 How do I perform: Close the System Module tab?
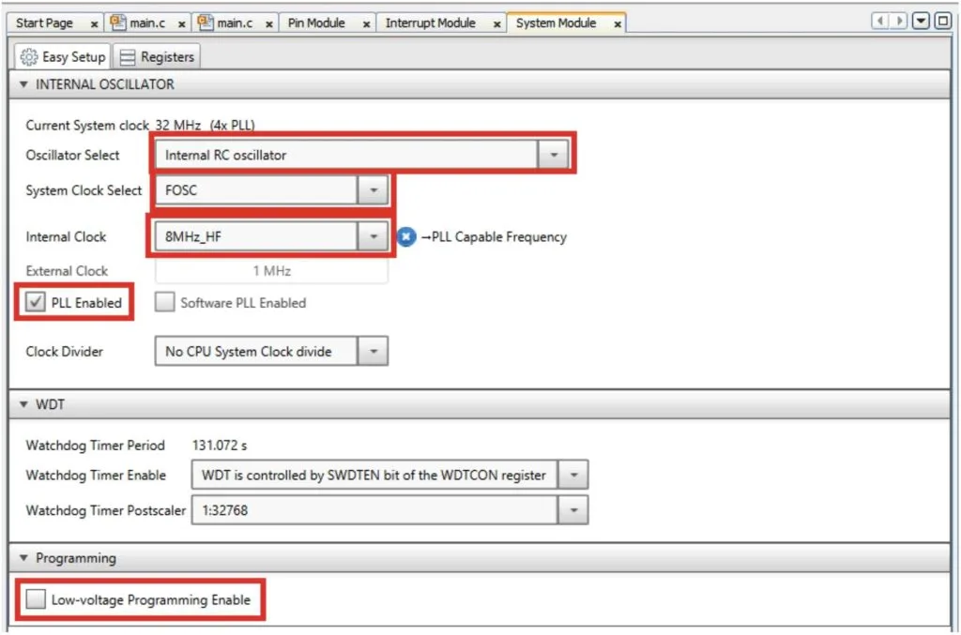click(618, 22)
